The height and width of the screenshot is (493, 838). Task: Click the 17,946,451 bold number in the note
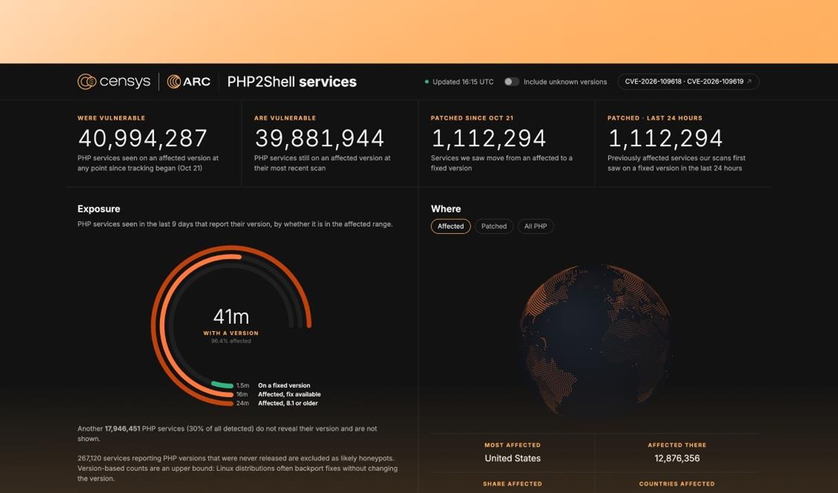click(122, 429)
